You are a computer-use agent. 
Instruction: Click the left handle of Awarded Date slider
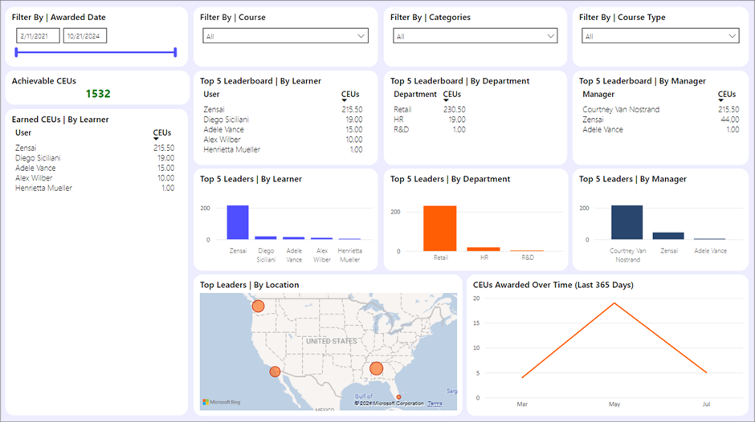coord(16,53)
